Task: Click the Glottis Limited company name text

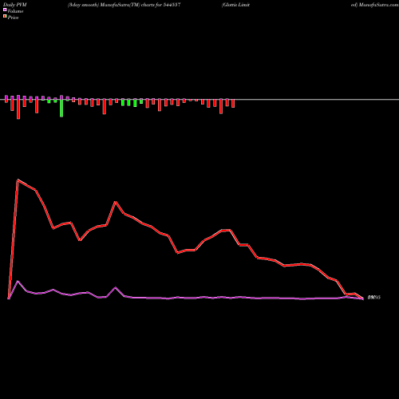Action: (x=235, y=5)
